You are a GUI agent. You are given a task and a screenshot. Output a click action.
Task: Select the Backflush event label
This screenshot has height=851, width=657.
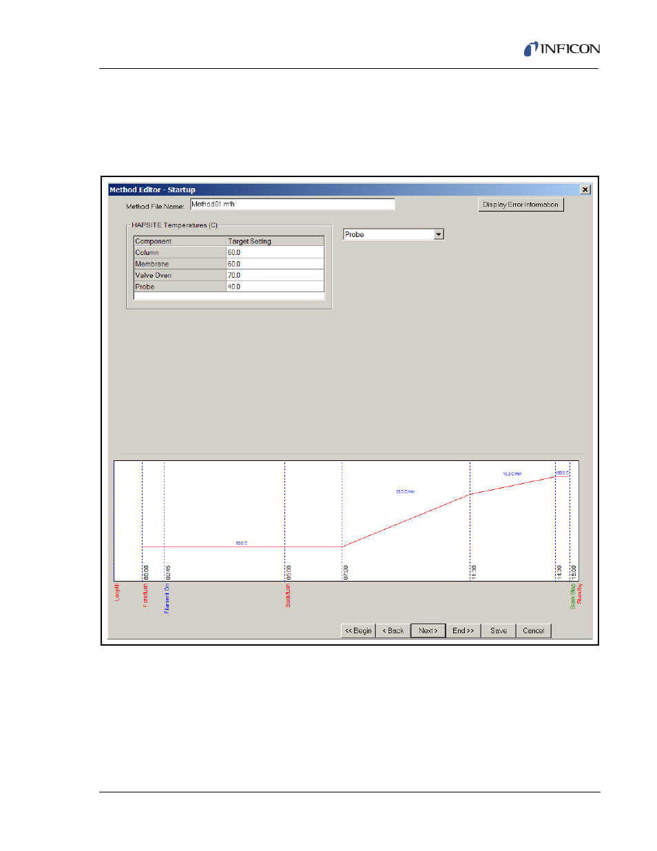tap(288, 595)
